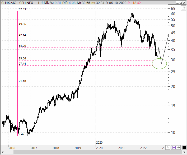Viewport: 187px width, 155px height.
Task: Close the CLNX.MC chart window
Action: (184, 3)
